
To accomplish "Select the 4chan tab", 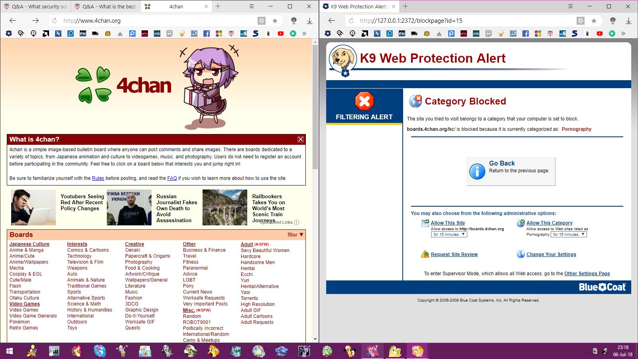I will point(177,6).
